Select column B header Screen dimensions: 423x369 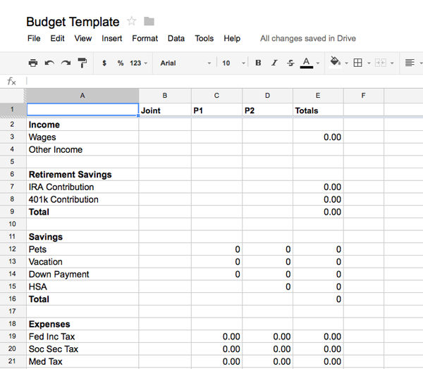pos(165,96)
